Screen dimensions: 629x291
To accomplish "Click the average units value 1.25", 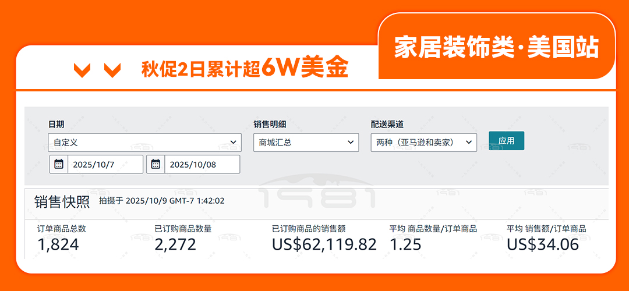I will [405, 244].
